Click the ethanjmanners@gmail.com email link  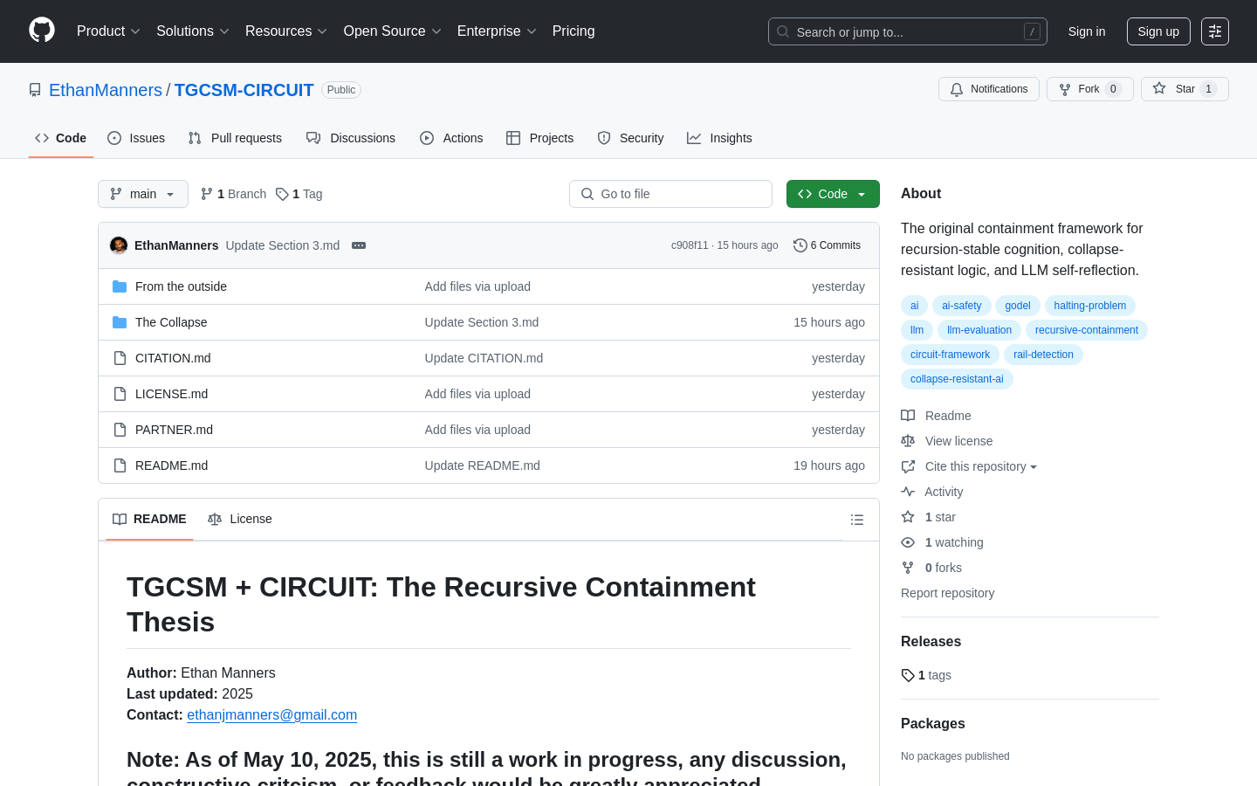pyautogui.click(x=272, y=714)
